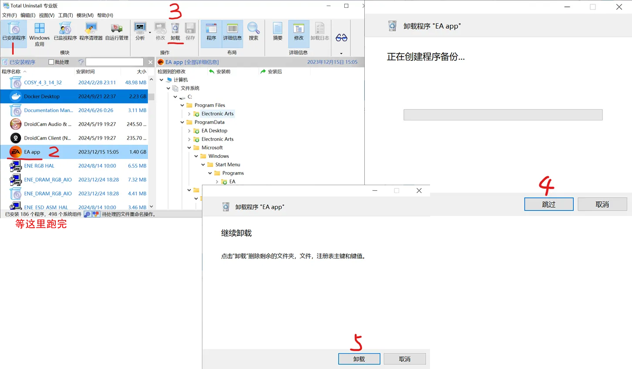Screen dimensions: 632x369
Task: Open the 编辑(E) menu
Action: (x=28, y=15)
